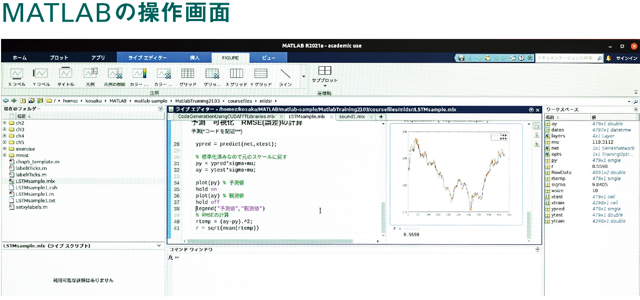Select the ビュー tab

(268, 57)
